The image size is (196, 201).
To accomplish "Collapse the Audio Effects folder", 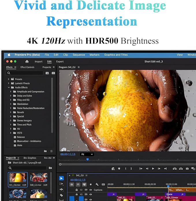I will tap(9, 88).
